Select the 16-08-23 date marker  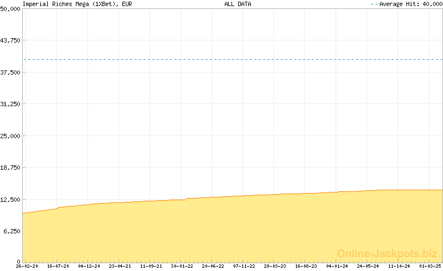click(306, 266)
